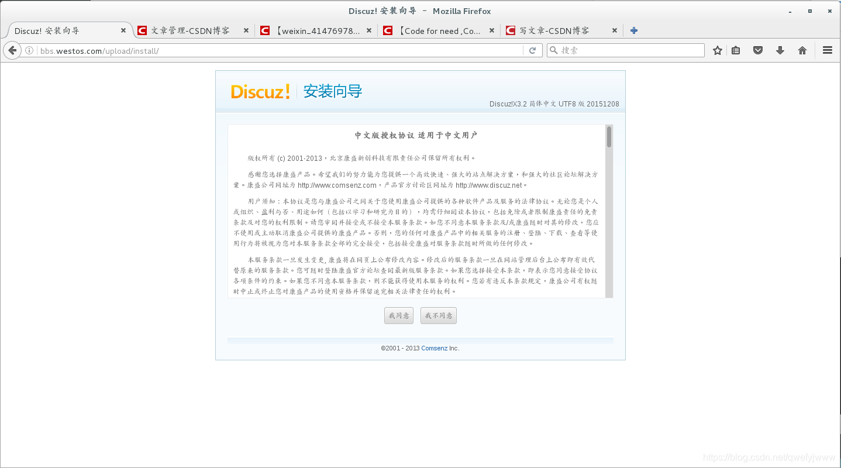Switch to the weixin_41476978 tab
Screen dimensions: 841x468
pyautogui.click(x=316, y=30)
